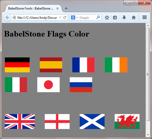Open the downloads arrow icon
The height and width of the screenshot is (139, 152).
click(x=124, y=17)
